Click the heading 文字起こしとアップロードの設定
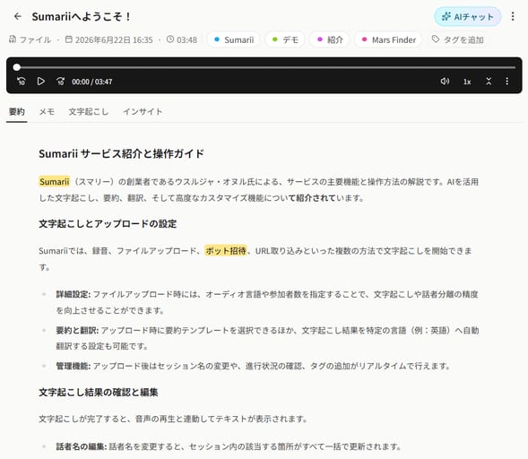Image resolution: width=528 pixels, height=459 pixels. (x=108, y=224)
